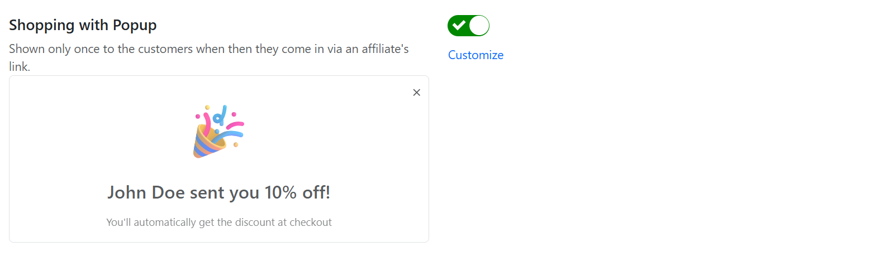Close the popup preview with the X
The width and height of the screenshot is (875, 261).
[x=416, y=93]
